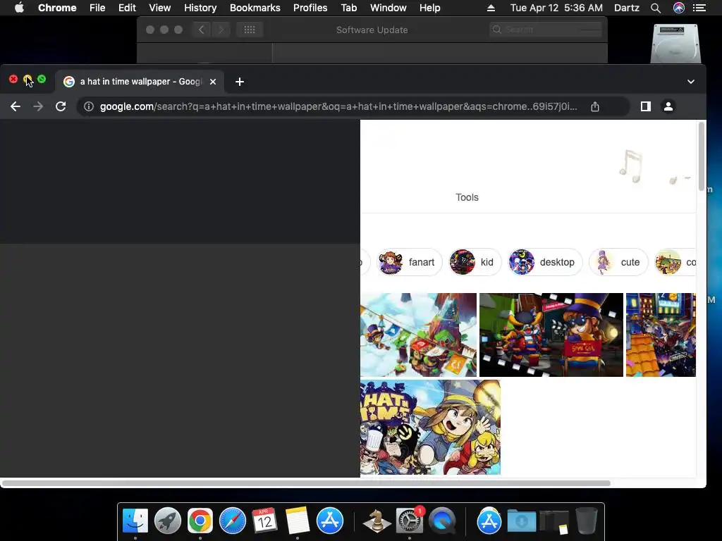Screen dimensions: 722x541
Task: Click the minimized window stack in Dock
Action: pyautogui.click(x=554, y=522)
